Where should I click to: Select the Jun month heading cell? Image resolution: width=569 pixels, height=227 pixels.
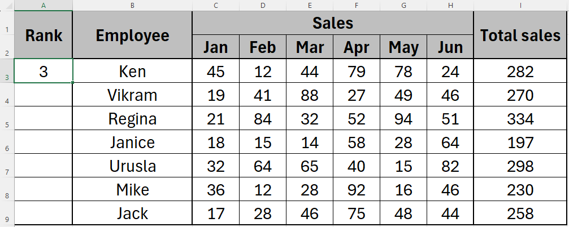click(x=450, y=47)
